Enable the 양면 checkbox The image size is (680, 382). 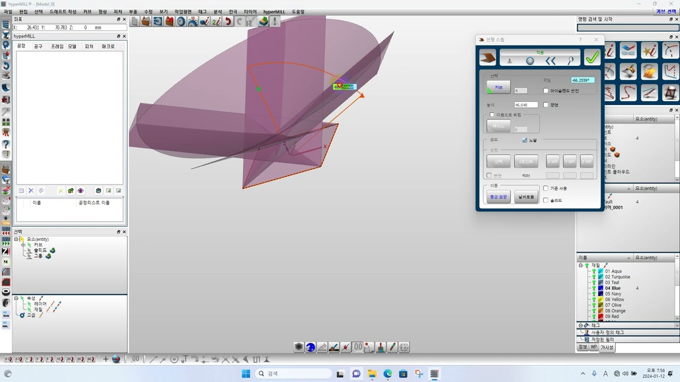[546, 105]
